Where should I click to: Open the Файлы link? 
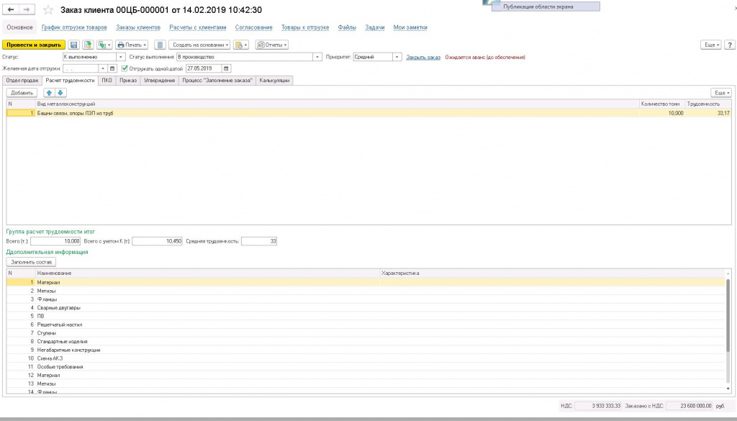pos(347,27)
